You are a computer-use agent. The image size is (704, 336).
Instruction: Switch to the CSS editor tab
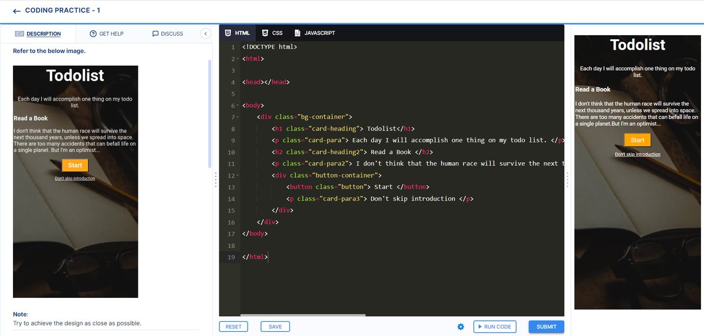(x=272, y=33)
